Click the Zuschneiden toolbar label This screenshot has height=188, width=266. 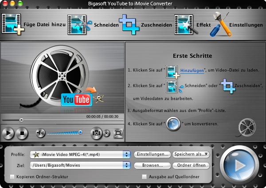(156, 25)
